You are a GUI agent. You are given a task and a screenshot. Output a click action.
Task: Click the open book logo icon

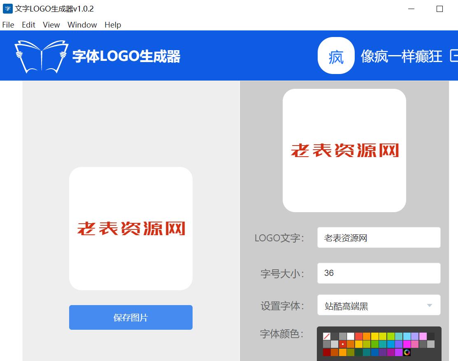point(41,56)
